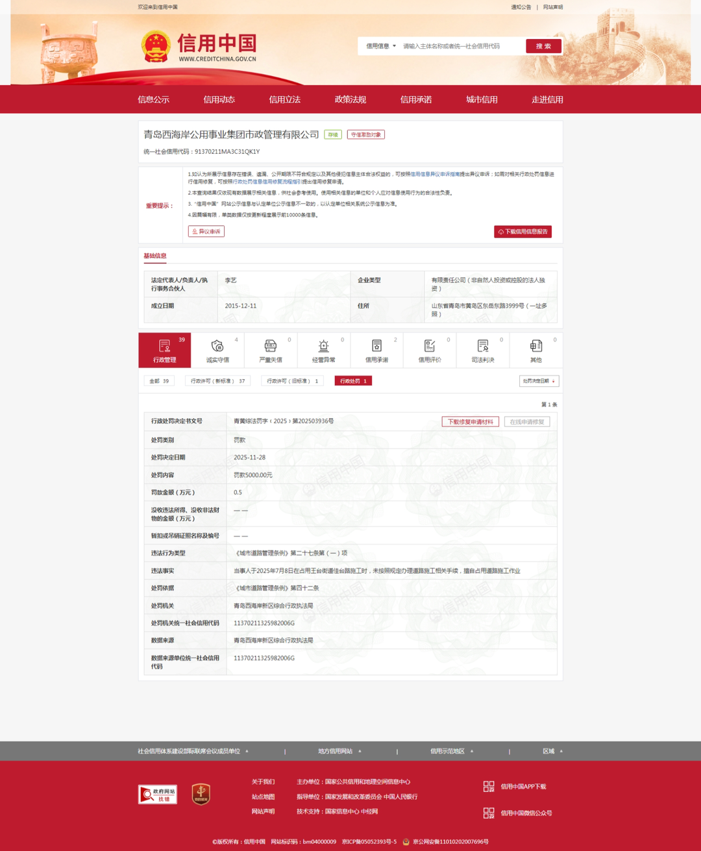Image resolution: width=701 pixels, height=851 pixels.
Task: Click the 下载信用信息报告 button
Action: tap(523, 232)
